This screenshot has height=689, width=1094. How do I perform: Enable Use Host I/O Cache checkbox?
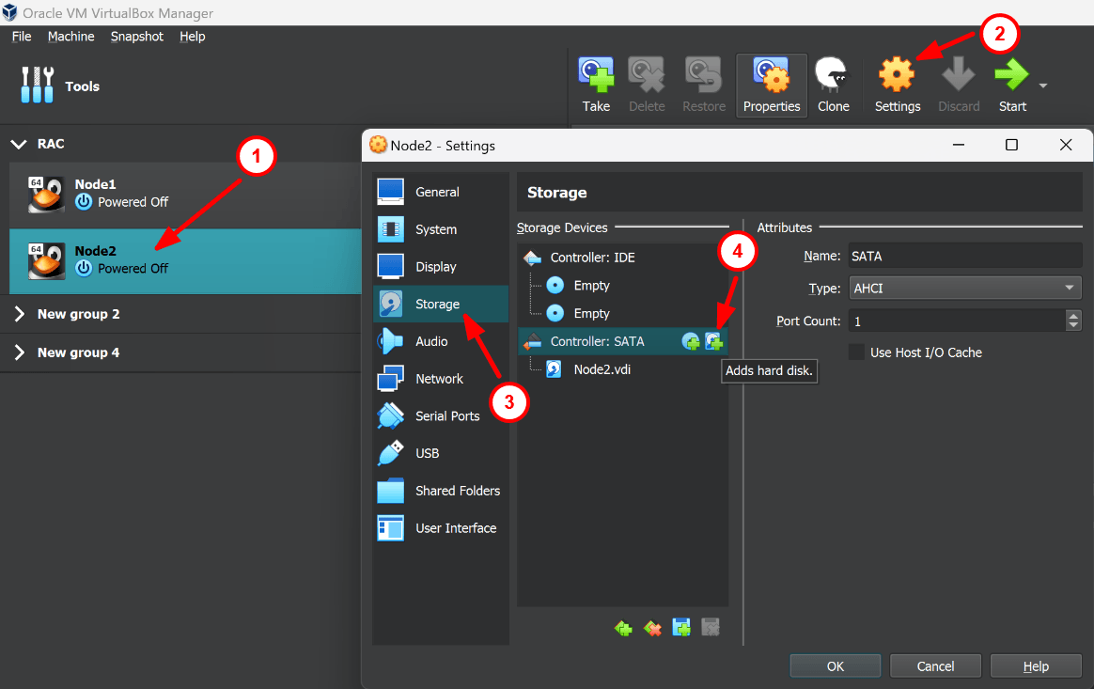[856, 352]
